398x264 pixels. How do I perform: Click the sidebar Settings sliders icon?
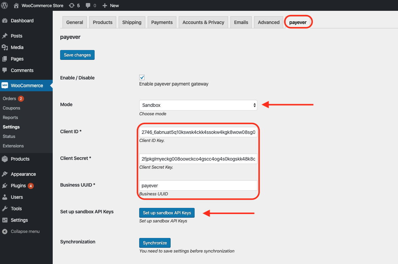pos(5,220)
